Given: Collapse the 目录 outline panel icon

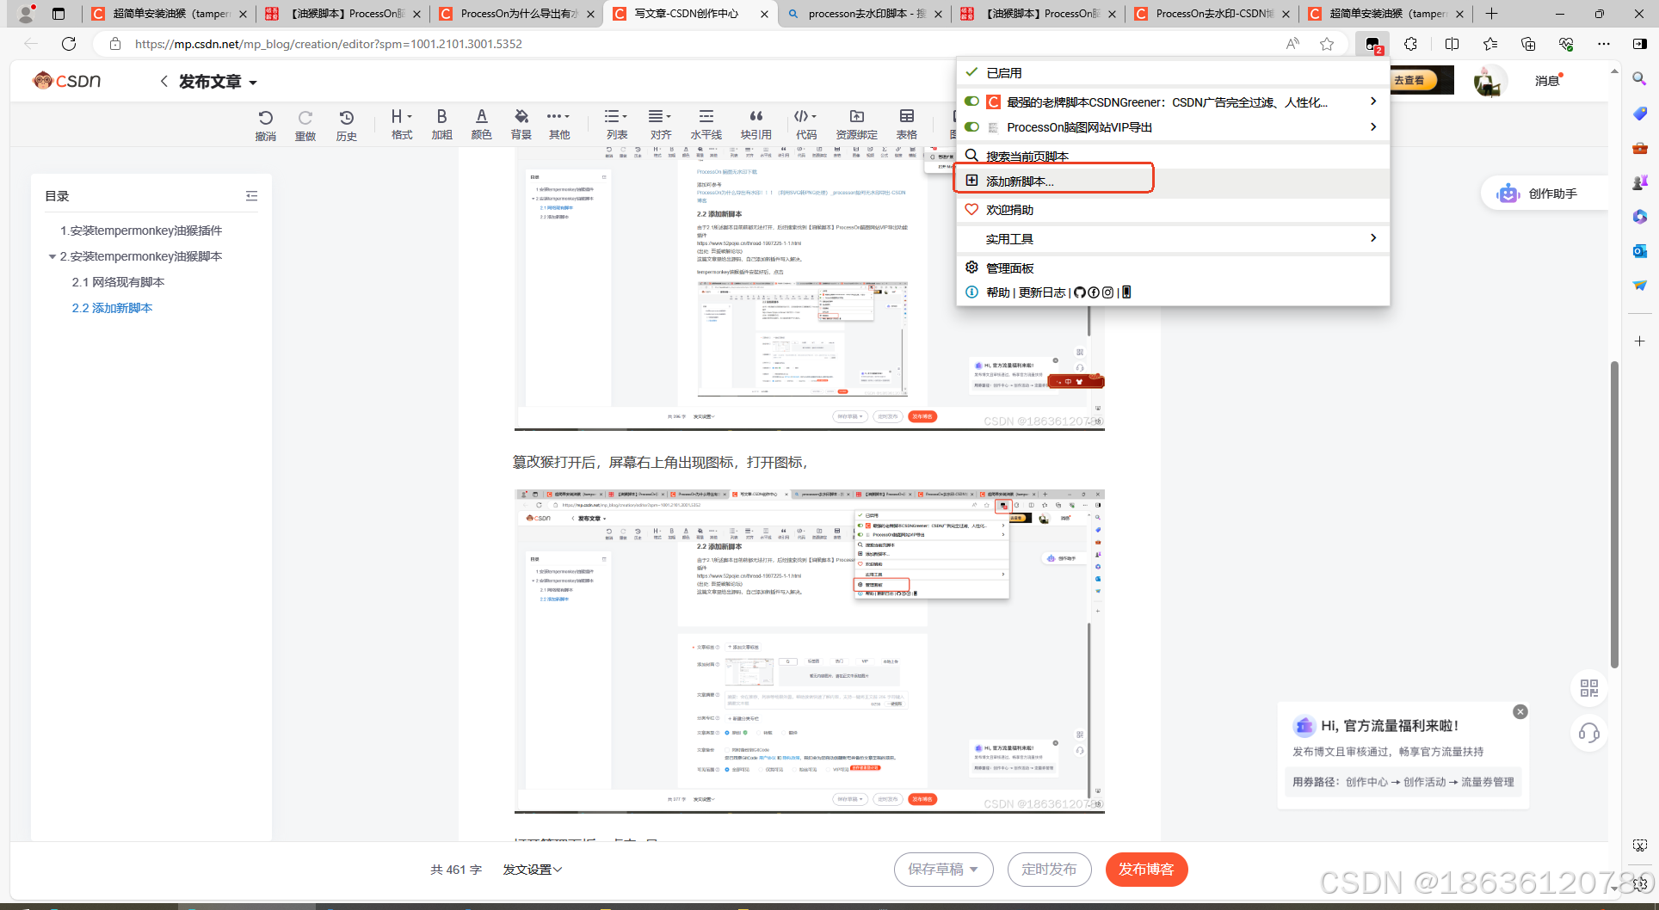Looking at the screenshot, I should pyautogui.click(x=251, y=196).
